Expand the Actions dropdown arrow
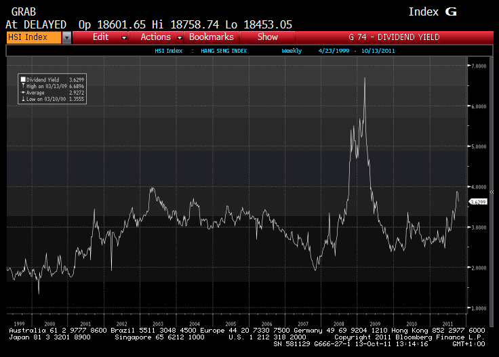This screenshot has width=499, height=357. 180,38
